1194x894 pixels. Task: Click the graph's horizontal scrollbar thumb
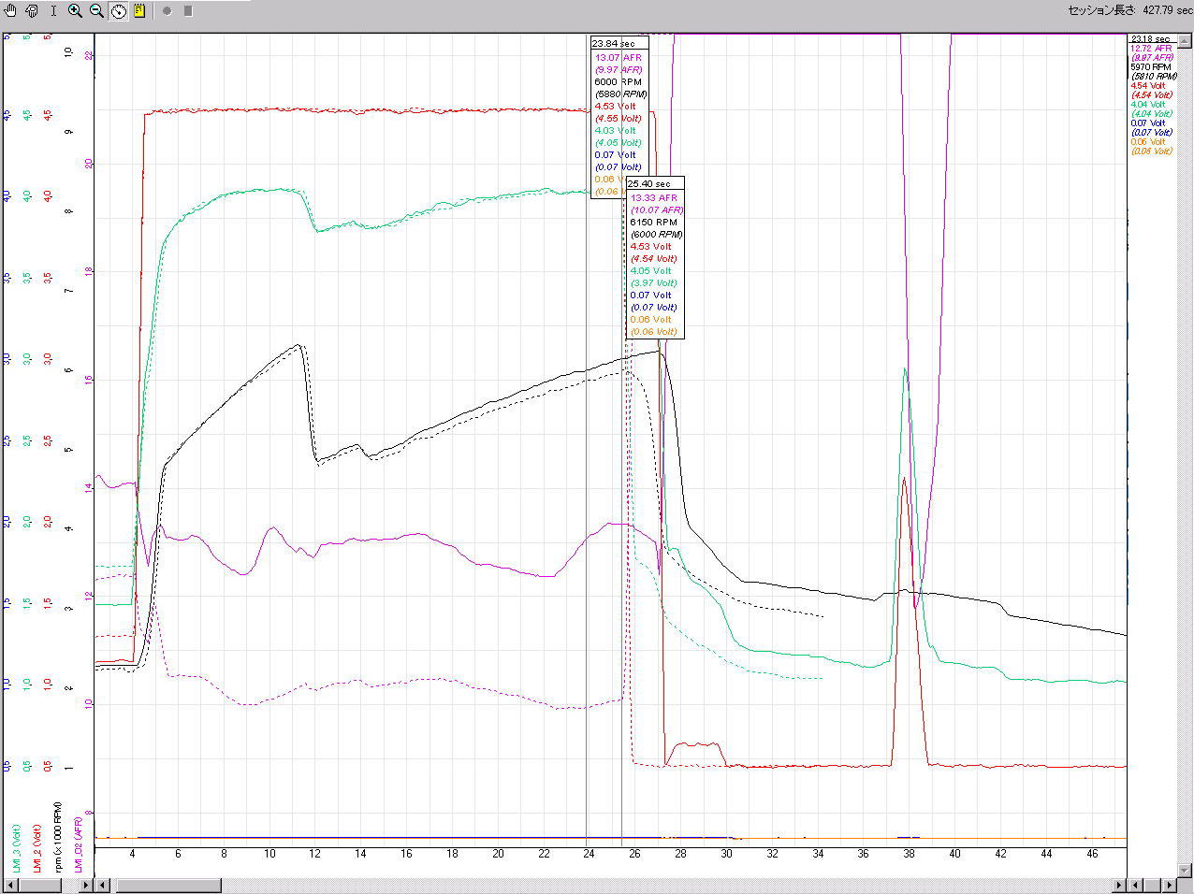tap(167, 885)
